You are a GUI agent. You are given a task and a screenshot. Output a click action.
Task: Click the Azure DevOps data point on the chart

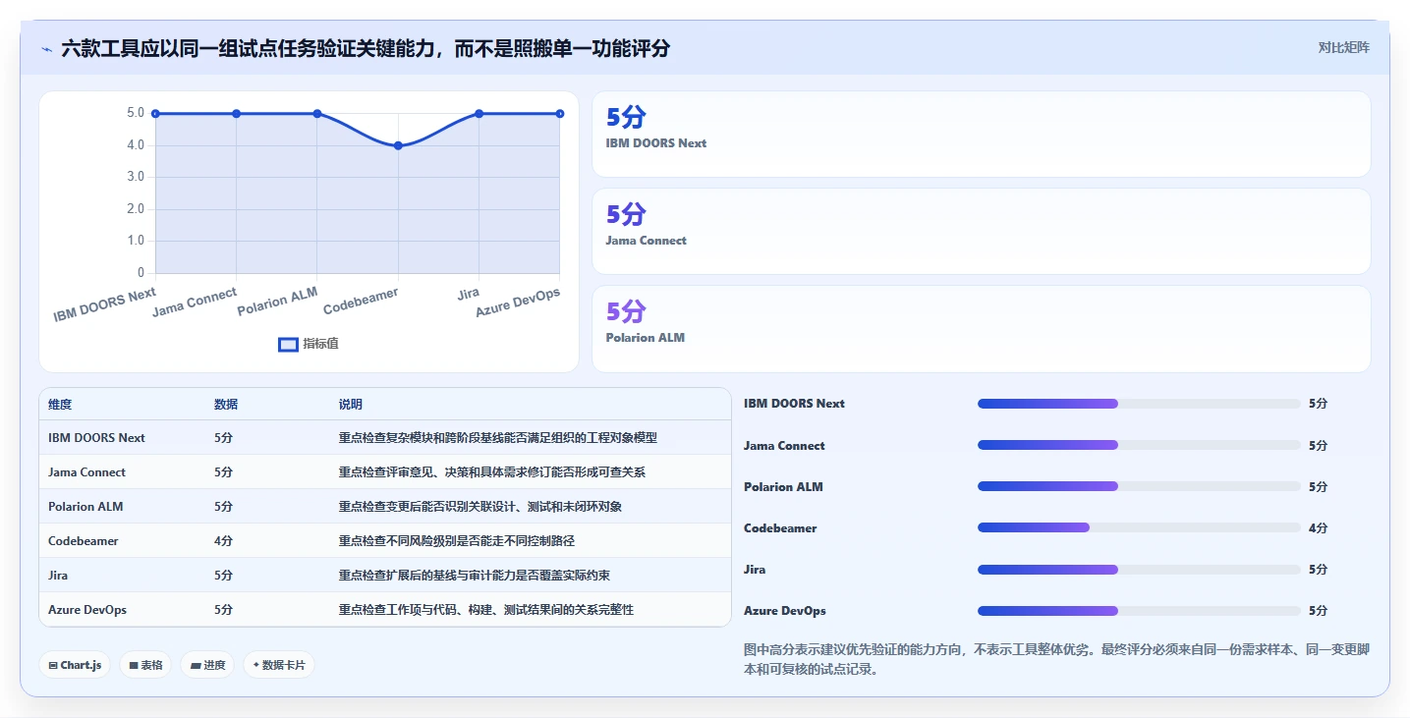560,114
